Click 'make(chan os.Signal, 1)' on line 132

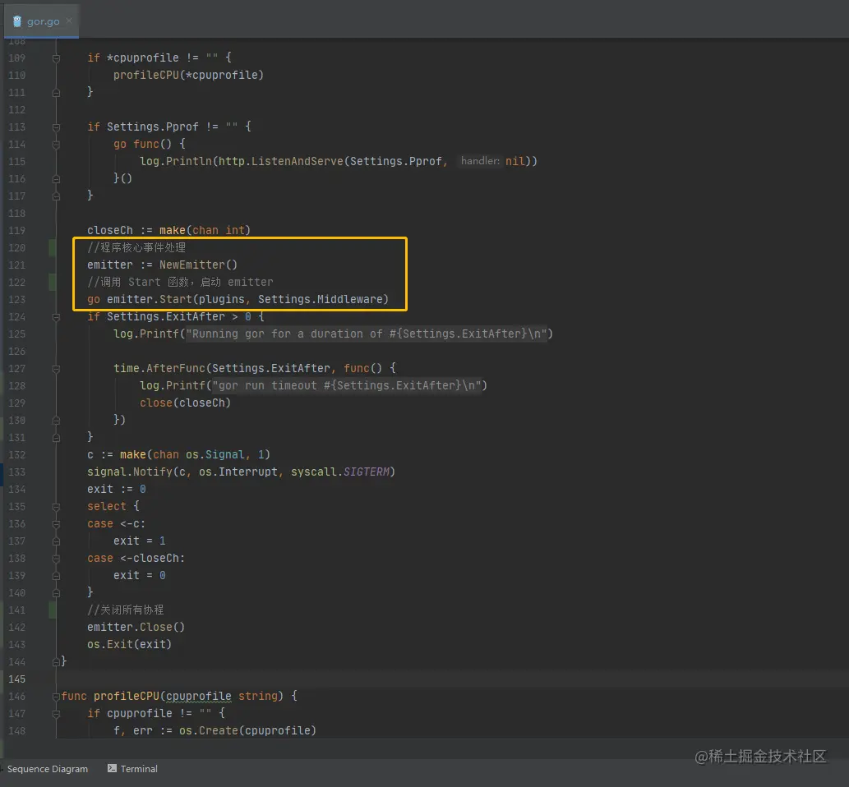point(195,454)
